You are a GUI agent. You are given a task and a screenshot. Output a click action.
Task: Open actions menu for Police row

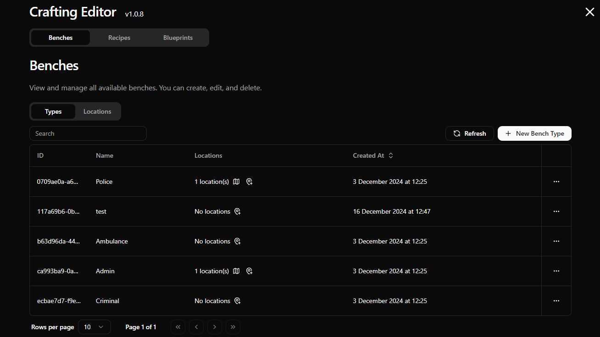point(556,182)
